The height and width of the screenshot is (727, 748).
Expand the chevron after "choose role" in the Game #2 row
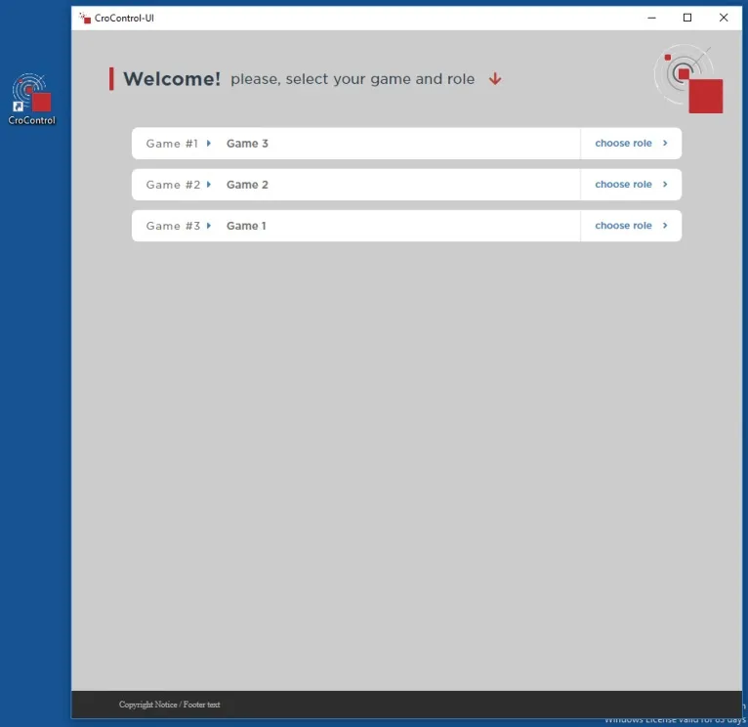click(x=665, y=185)
